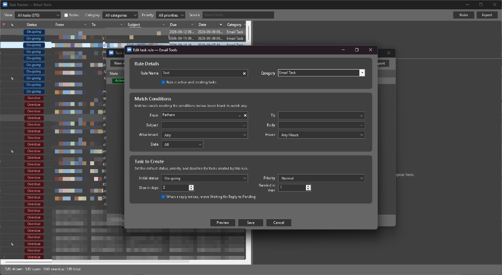Open the To column filter arrow in task list
The image size is (502, 275).
point(122,25)
